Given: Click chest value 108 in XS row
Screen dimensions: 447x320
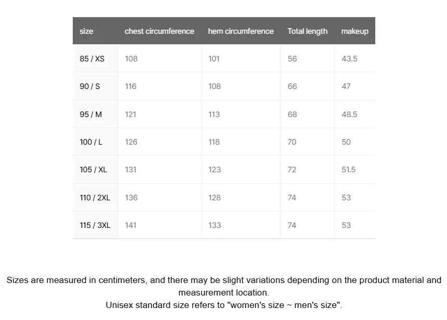Looking at the screenshot, I should (x=131, y=58).
